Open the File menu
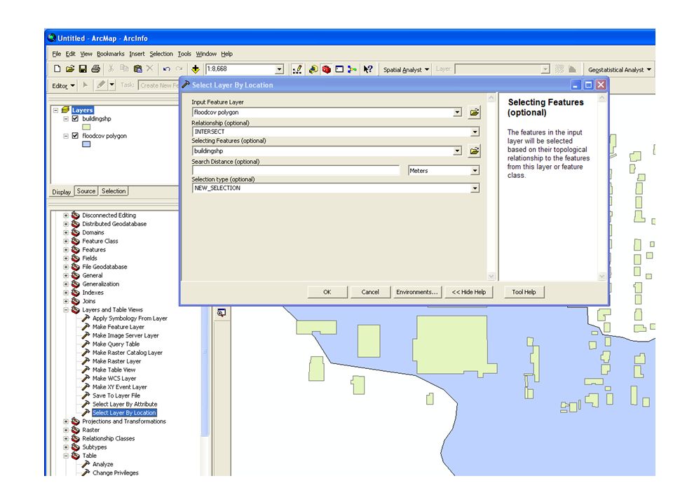The height and width of the screenshot is (504, 673). click(57, 54)
